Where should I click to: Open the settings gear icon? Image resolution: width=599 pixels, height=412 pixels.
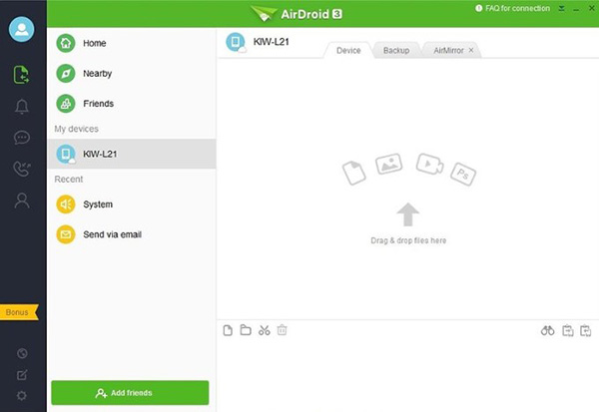coord(22,396)
